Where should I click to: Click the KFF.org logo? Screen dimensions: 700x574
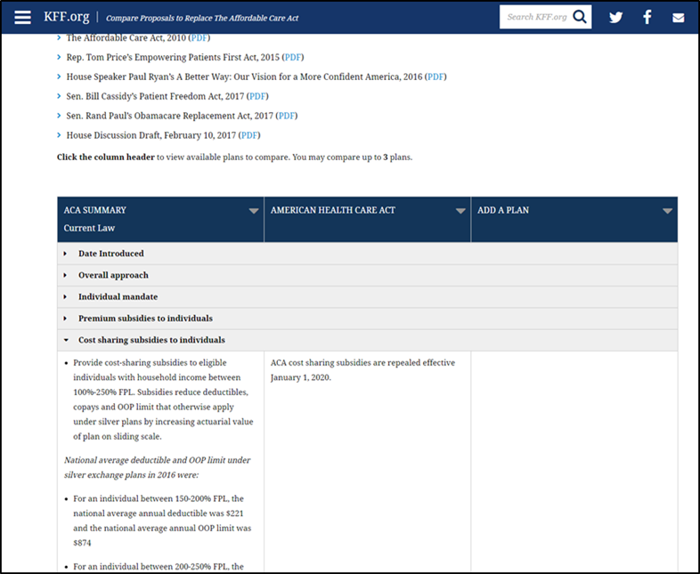click(67, 17)
